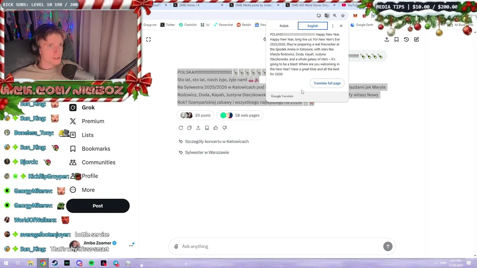Image resolution: width=477 pixels, height=268 pixels.
Task: Open the More options circle icon
Action: [x=73, y=190]
